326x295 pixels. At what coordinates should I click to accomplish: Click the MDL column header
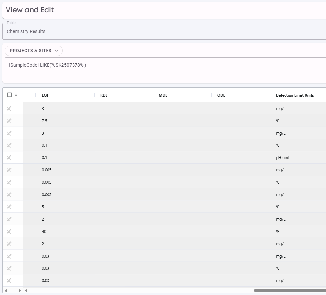[x=163, y=95]
